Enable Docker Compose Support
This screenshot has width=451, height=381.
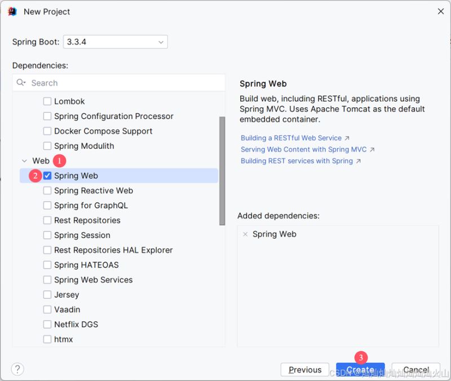(x=47, y=131)
